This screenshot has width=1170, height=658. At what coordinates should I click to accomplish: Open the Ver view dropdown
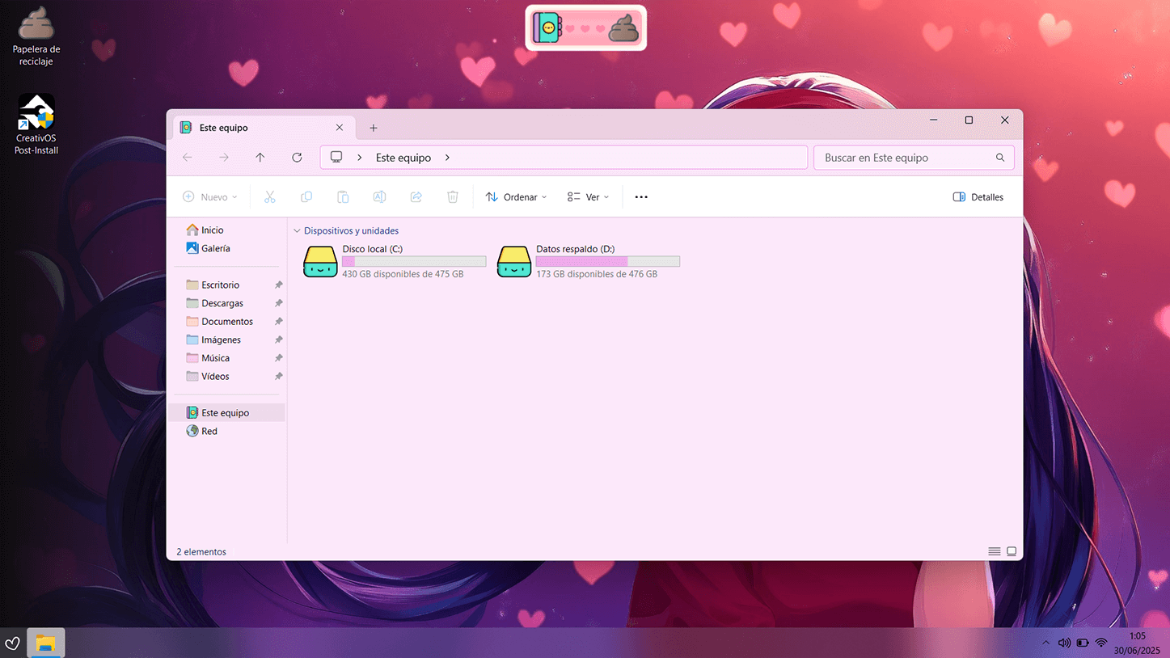(x=588, y=197)
